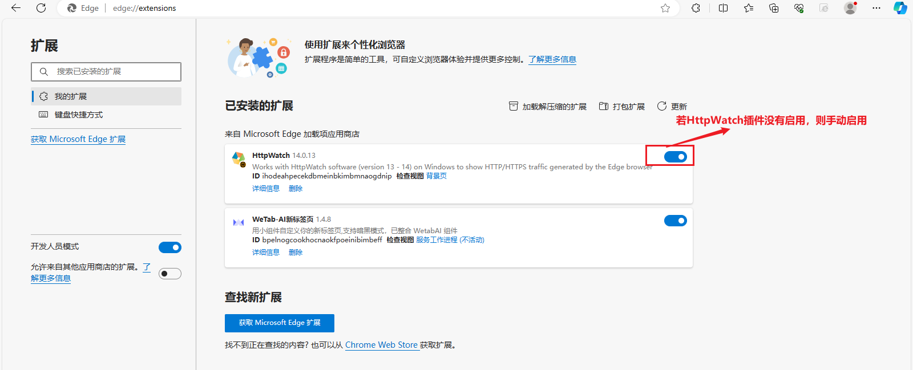
Task: Open the Favorites list icon
Action: (749, 8)
